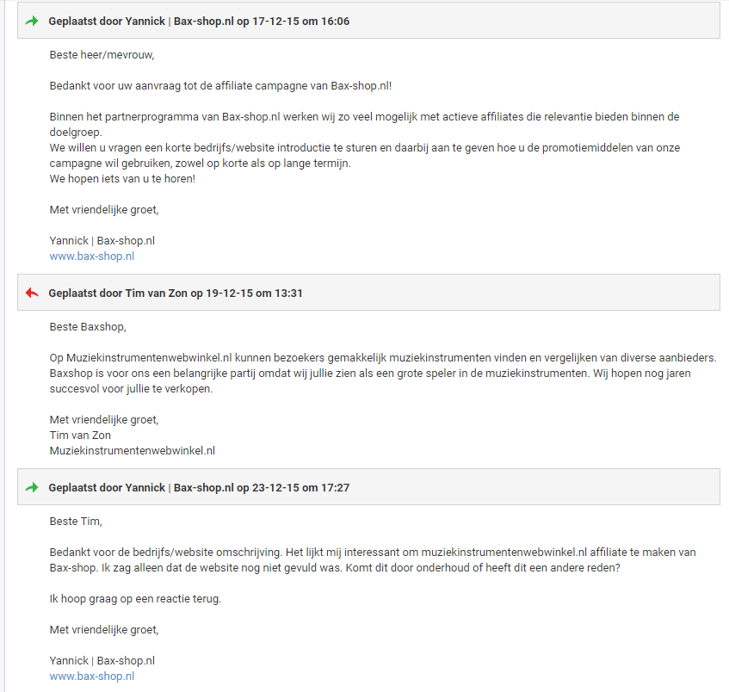
Task: Click "Bedankt voor uw aanvraag" affiliate campagne sentence
Action: pos(221,86)
